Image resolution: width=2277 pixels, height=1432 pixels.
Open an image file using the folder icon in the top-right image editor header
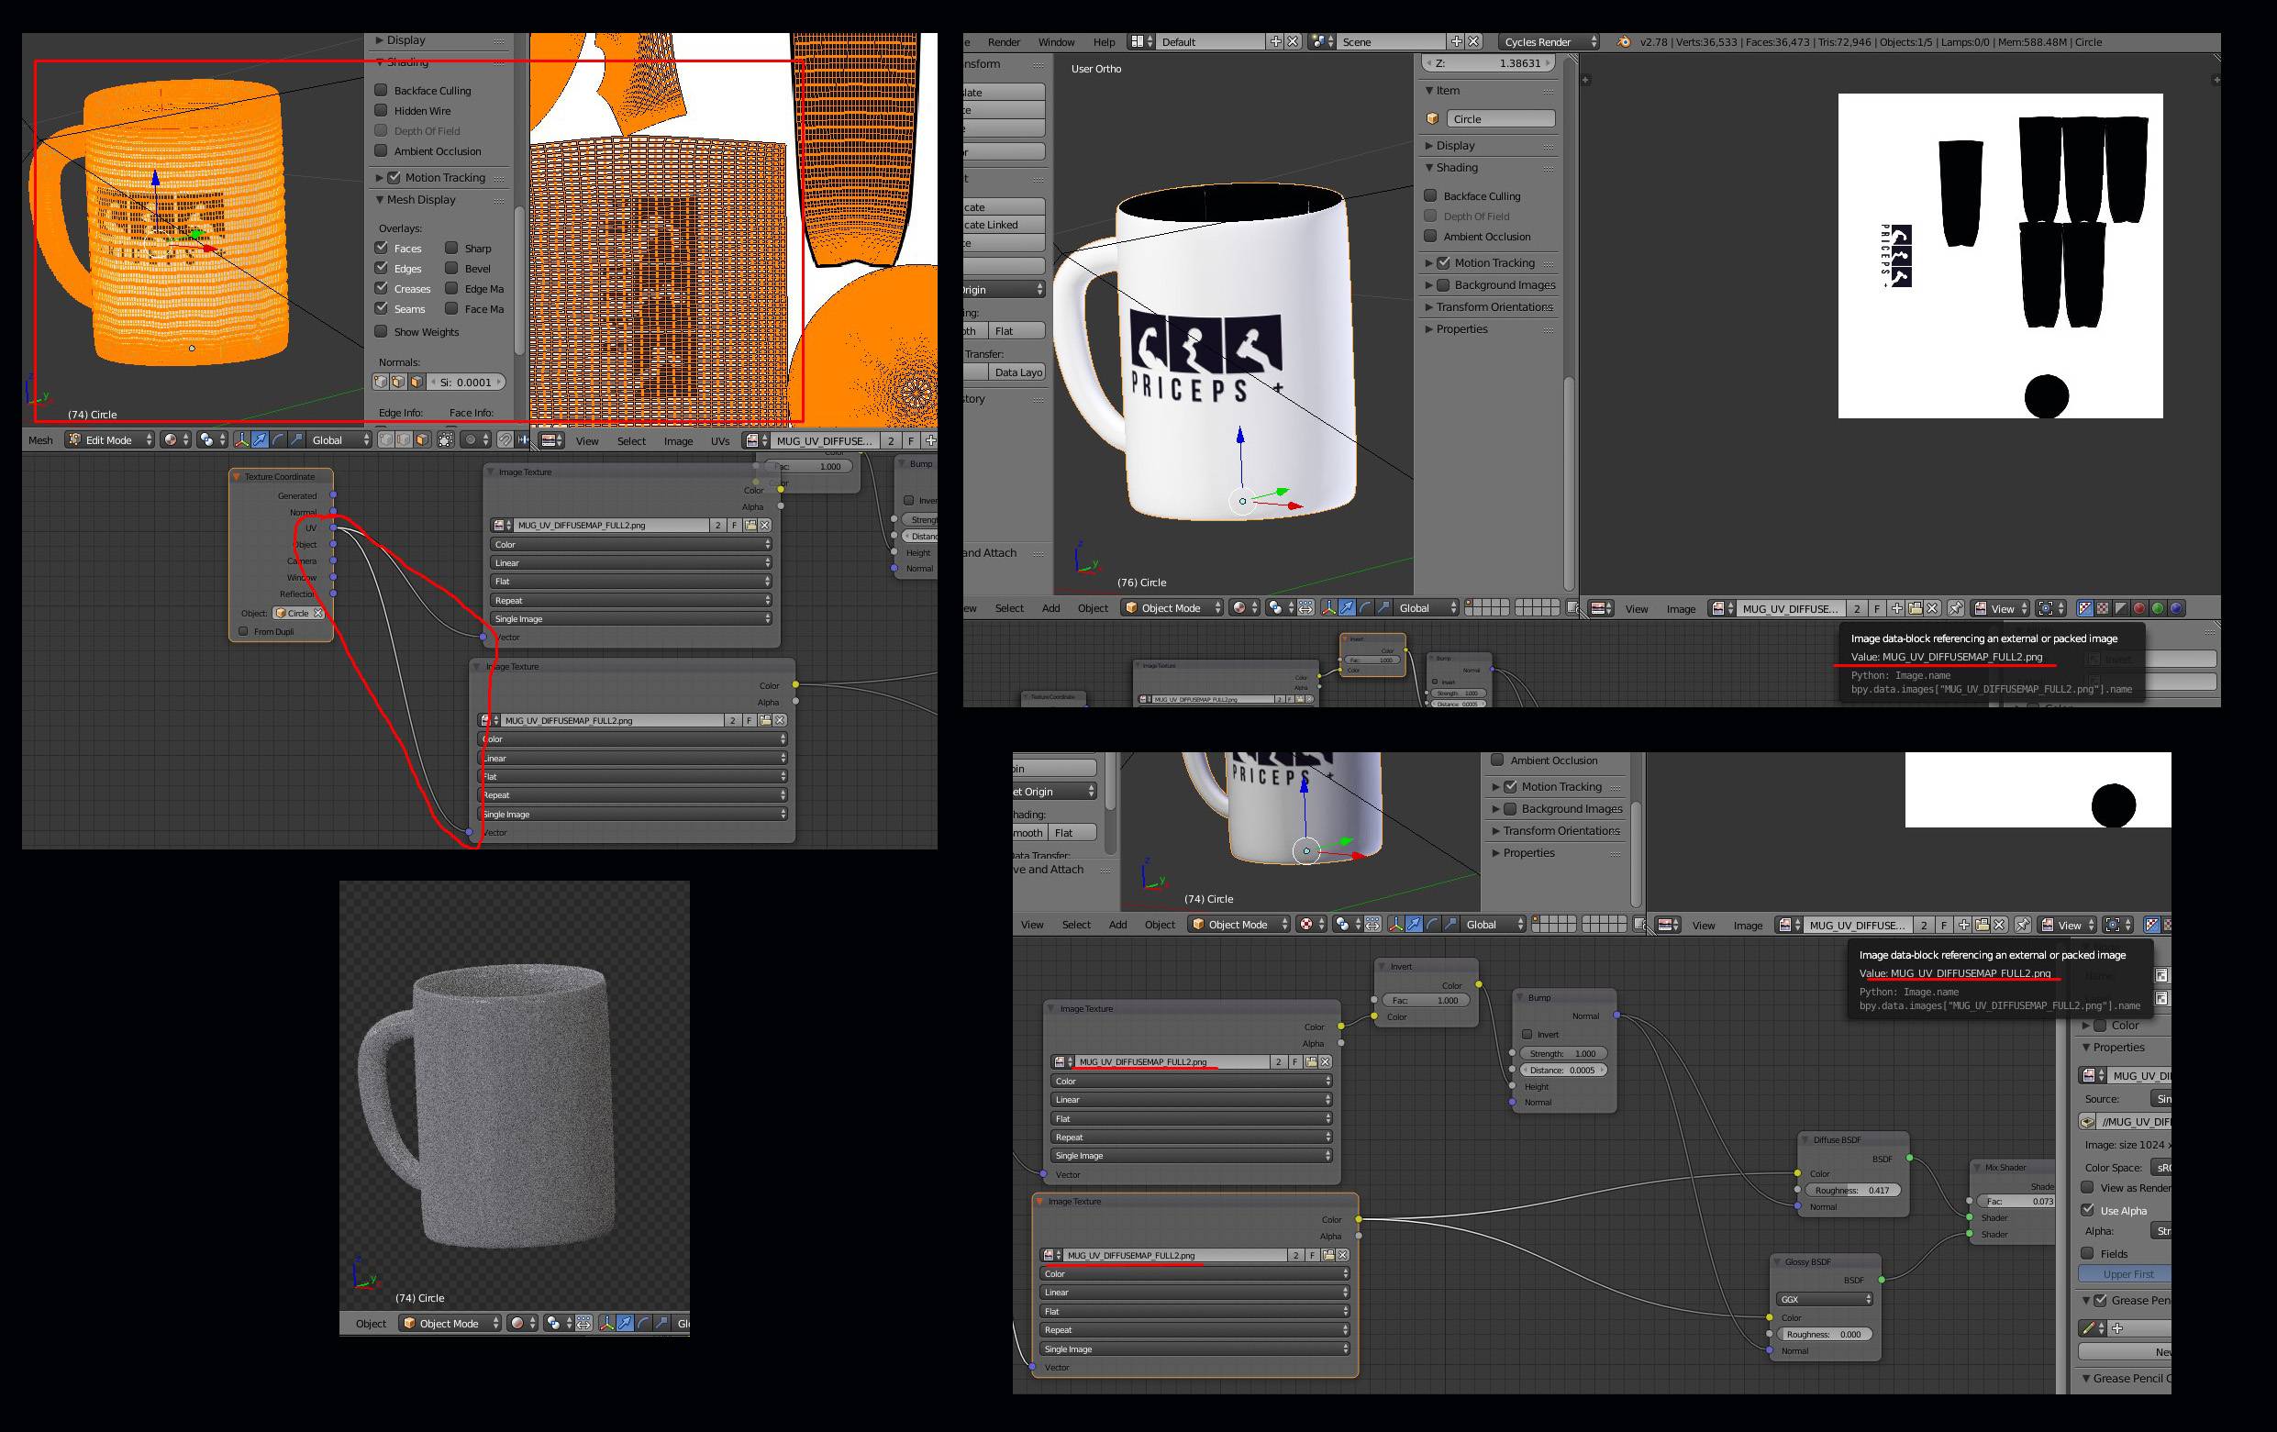[x=1915, y=608]
